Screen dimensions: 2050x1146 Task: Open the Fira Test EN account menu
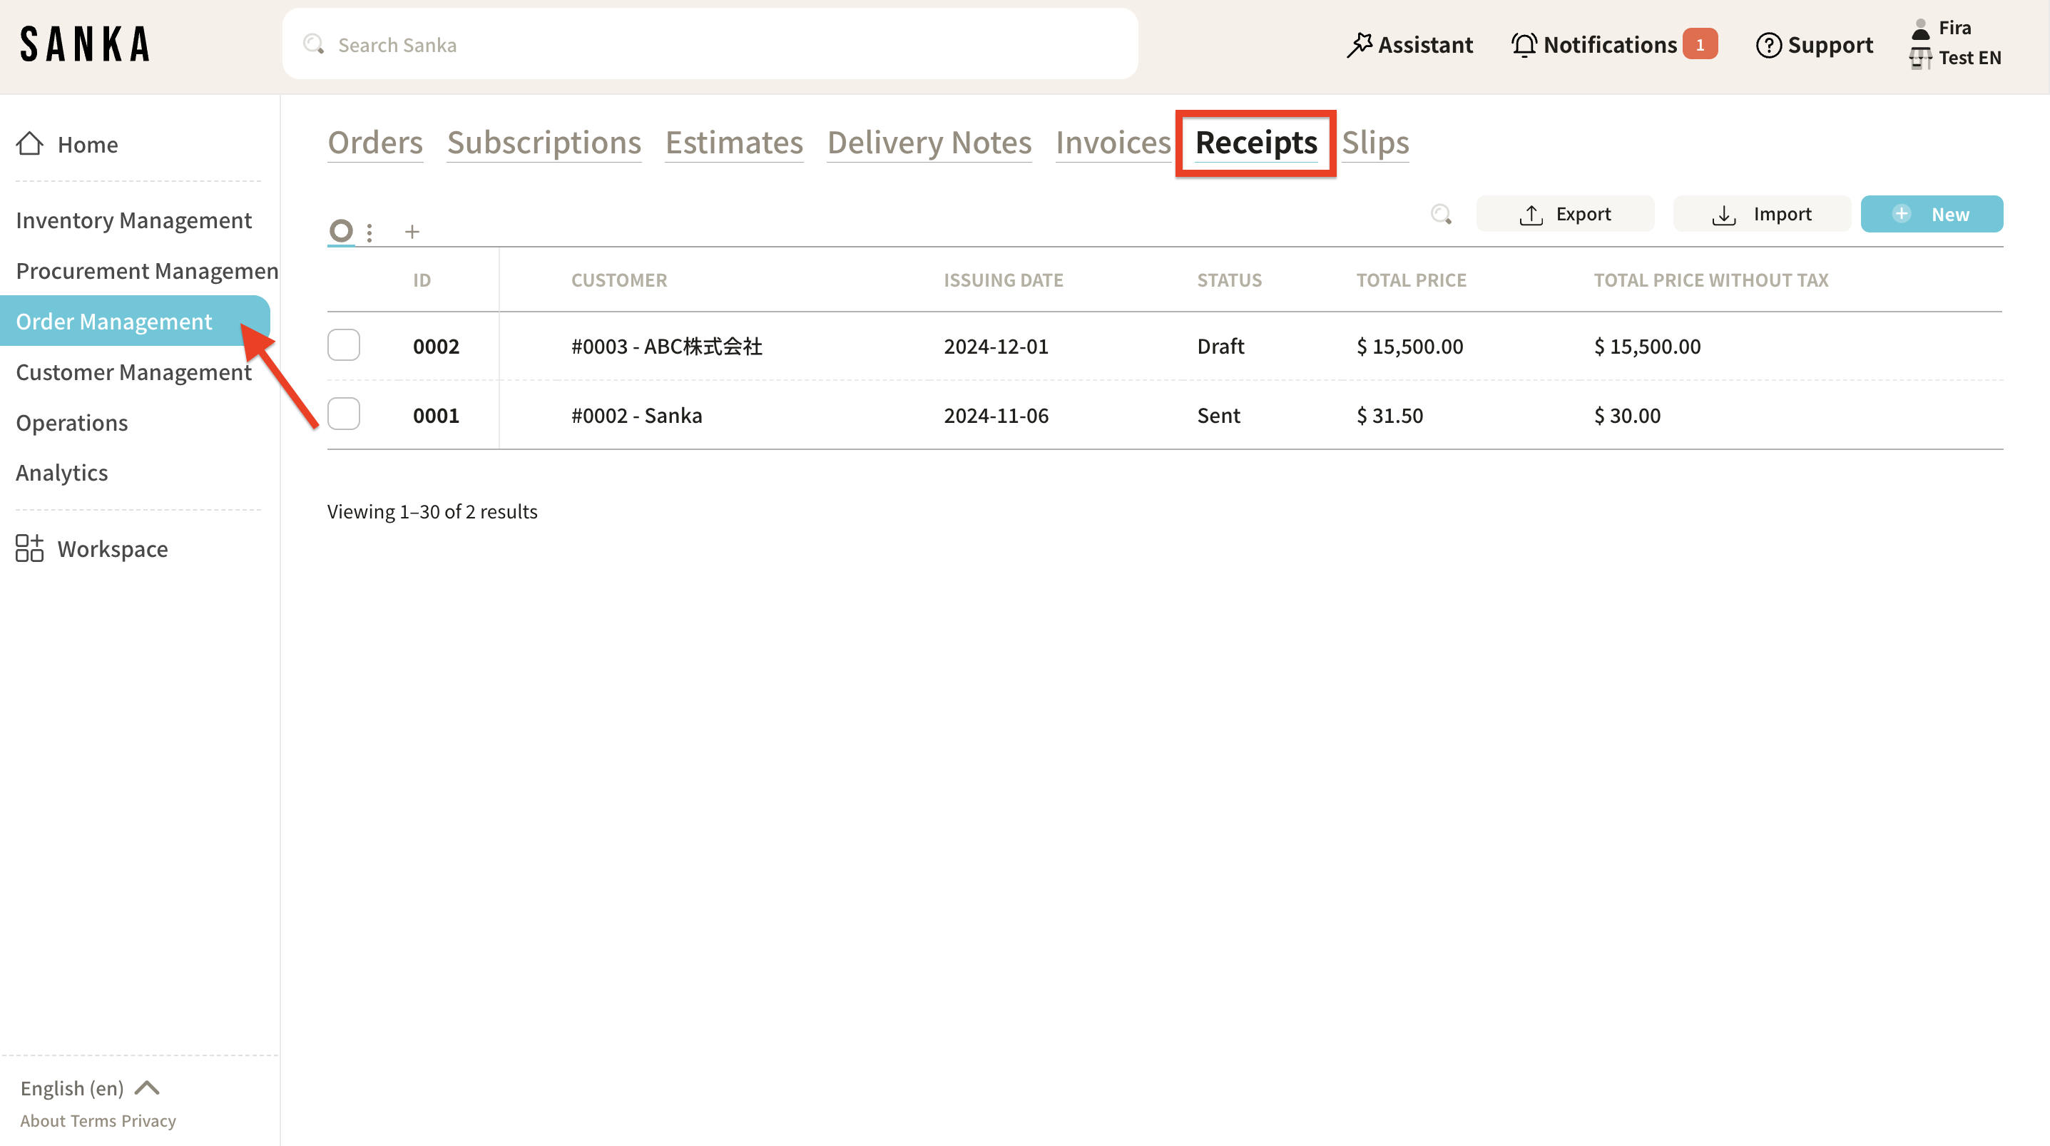pos(1954,44)
